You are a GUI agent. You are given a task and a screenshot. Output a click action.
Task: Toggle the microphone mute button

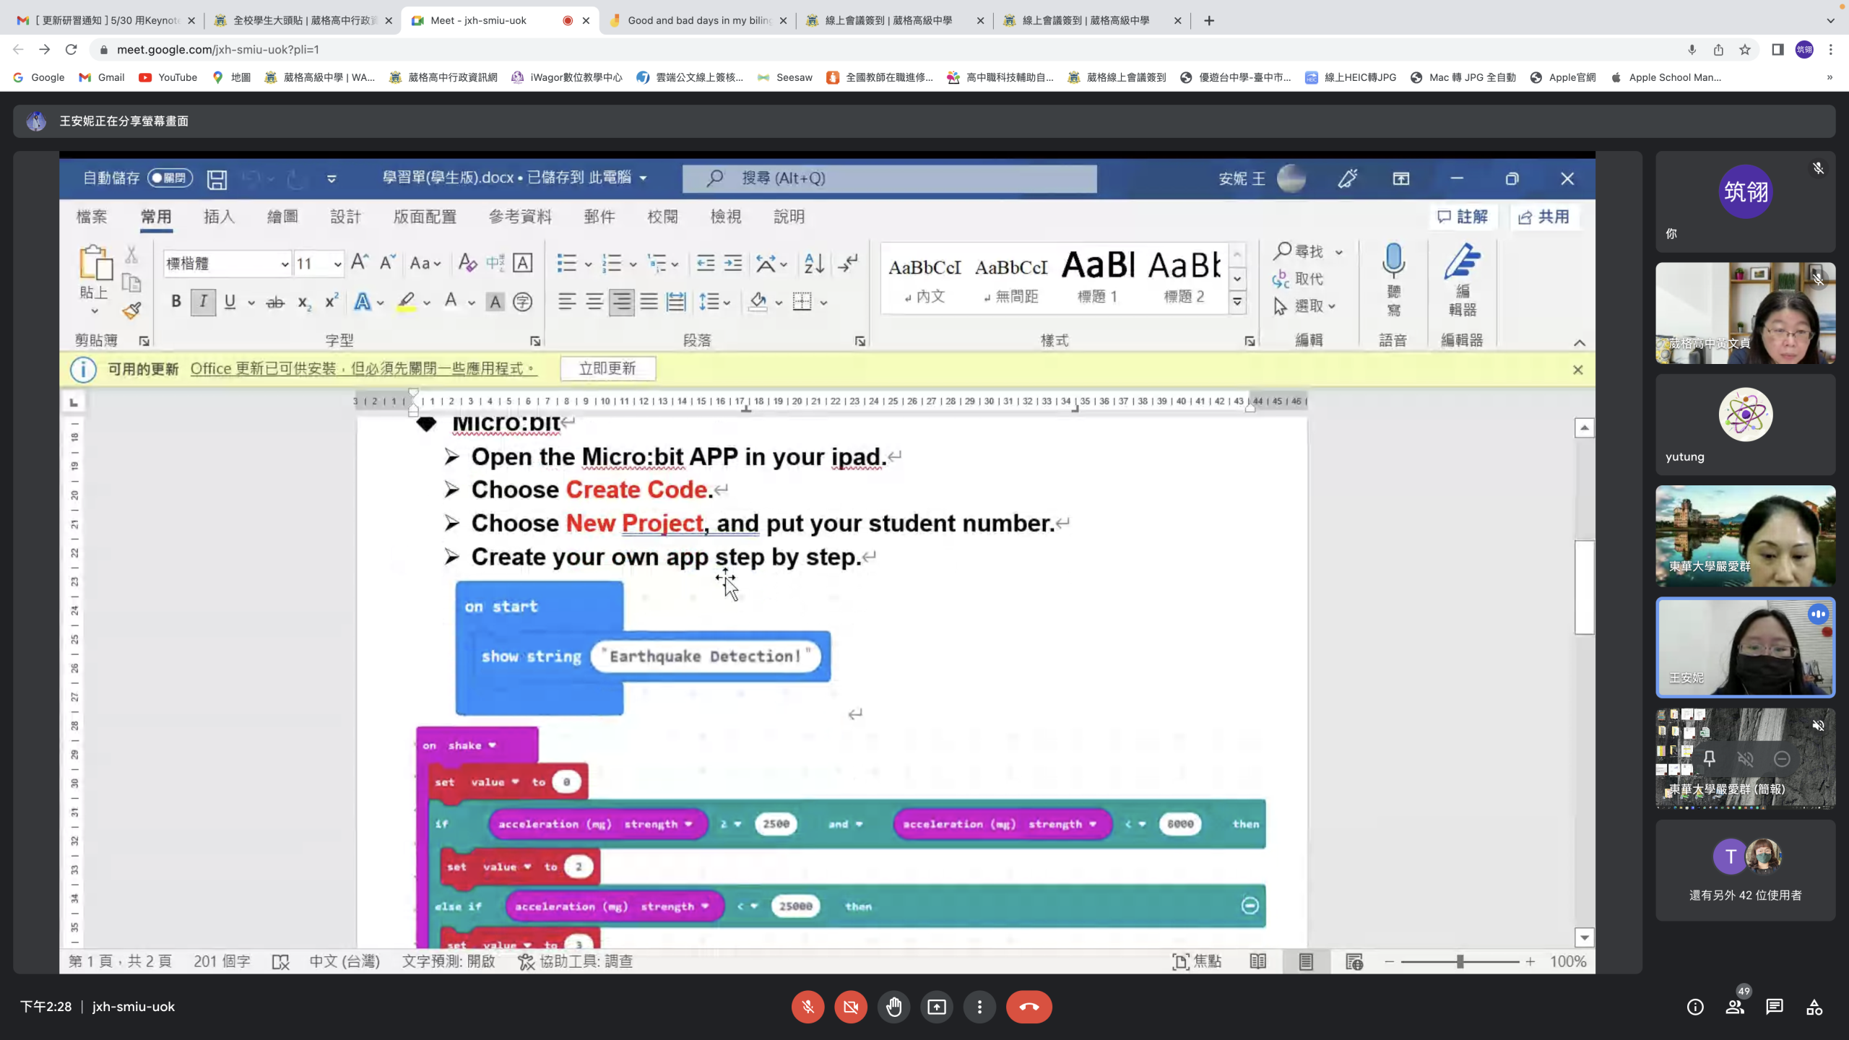point(807,1007)
